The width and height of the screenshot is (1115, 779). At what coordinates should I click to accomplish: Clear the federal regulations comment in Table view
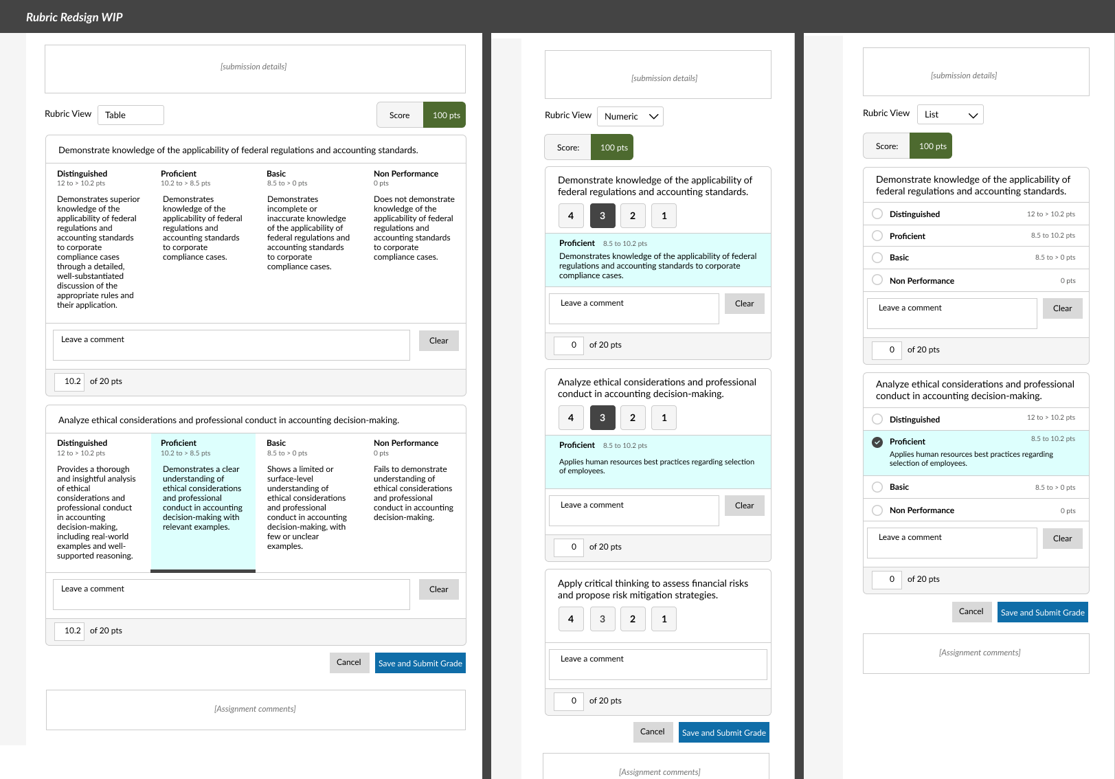[x=438, y=340]
